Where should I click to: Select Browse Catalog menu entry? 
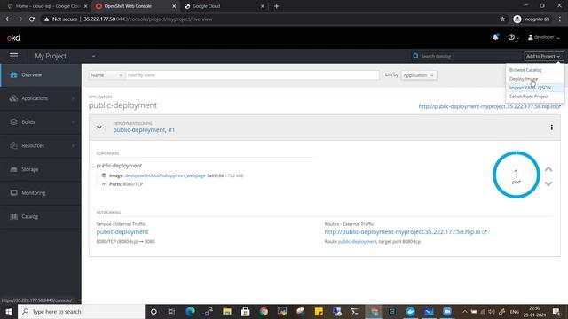click(x=525, y=70)
